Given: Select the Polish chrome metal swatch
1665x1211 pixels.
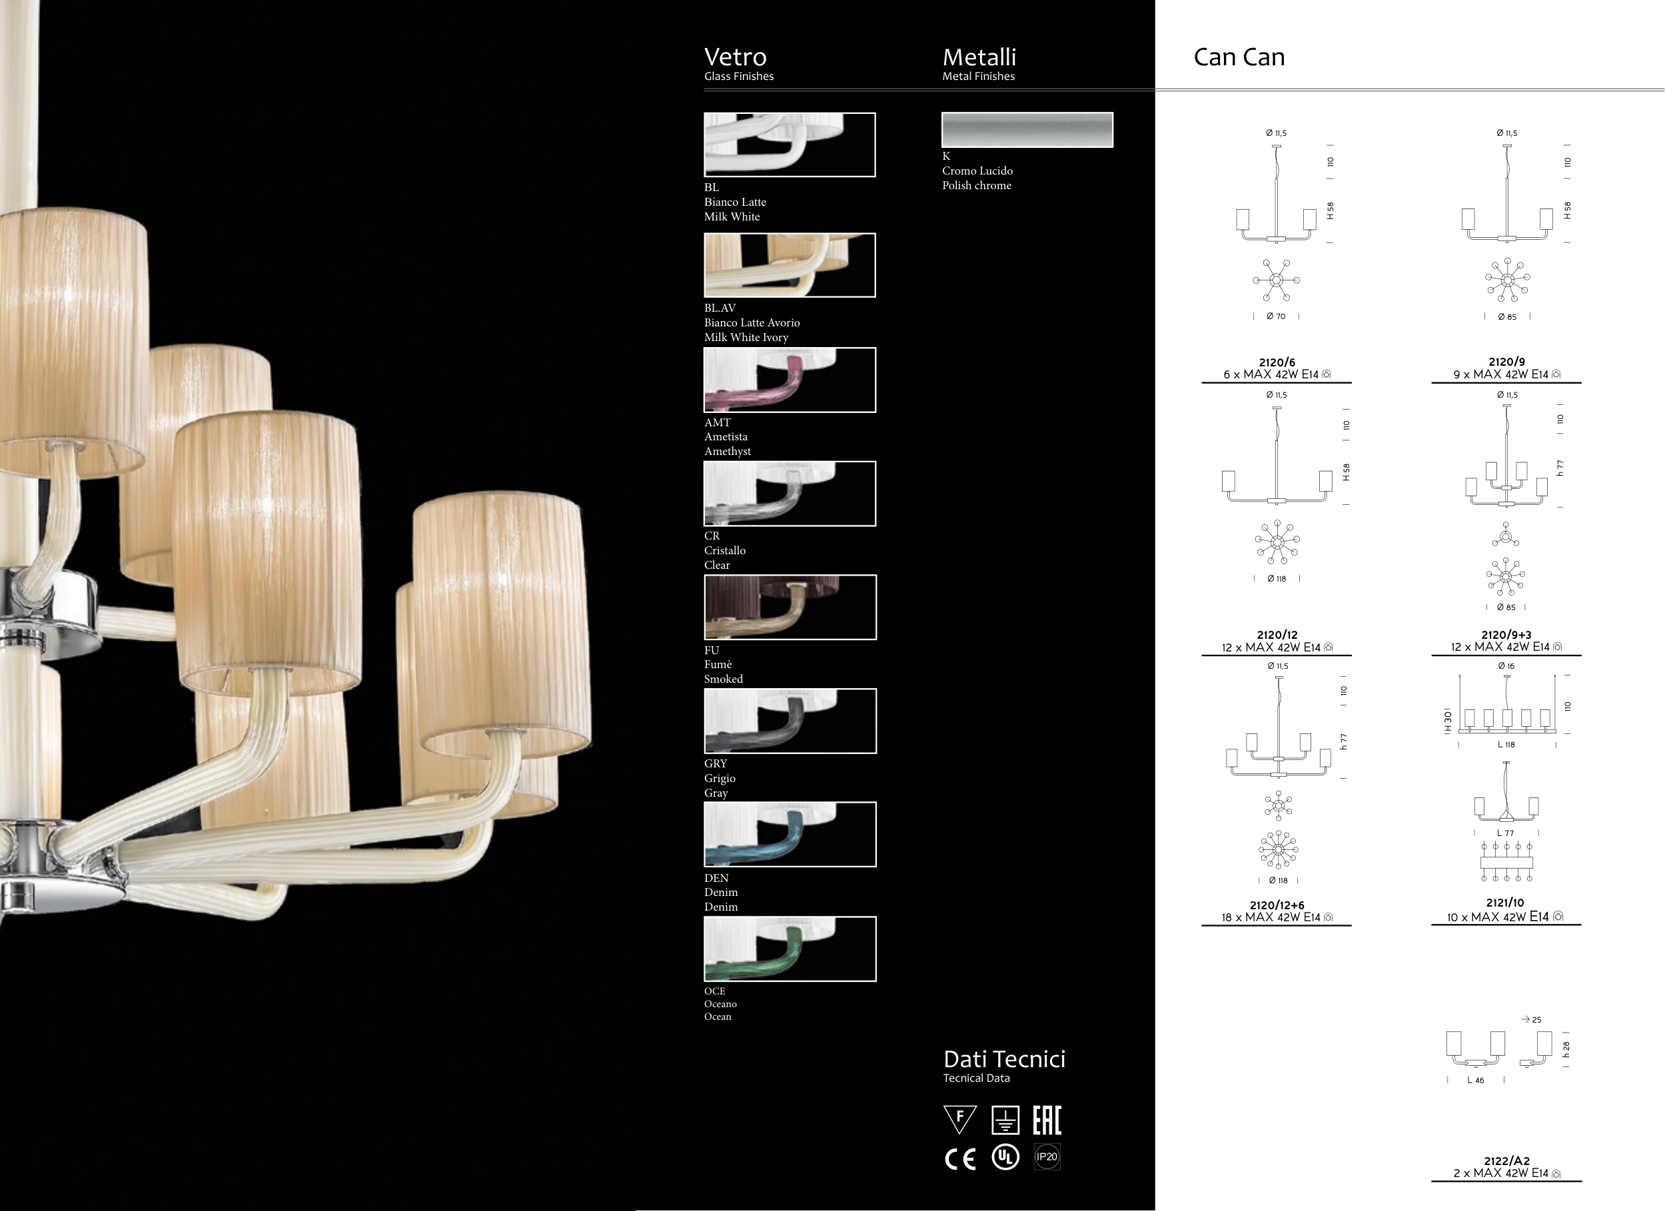Looking at the screenshot, I should pyautogui.click(x=1027, y=130).
